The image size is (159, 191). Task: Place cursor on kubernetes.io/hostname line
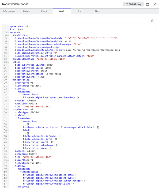point(38,74)
